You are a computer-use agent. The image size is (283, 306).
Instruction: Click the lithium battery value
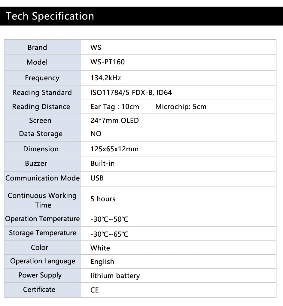115,276
